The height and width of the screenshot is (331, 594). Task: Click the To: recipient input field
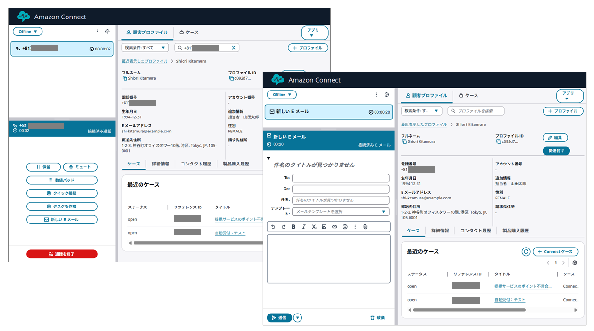(341, 178)
